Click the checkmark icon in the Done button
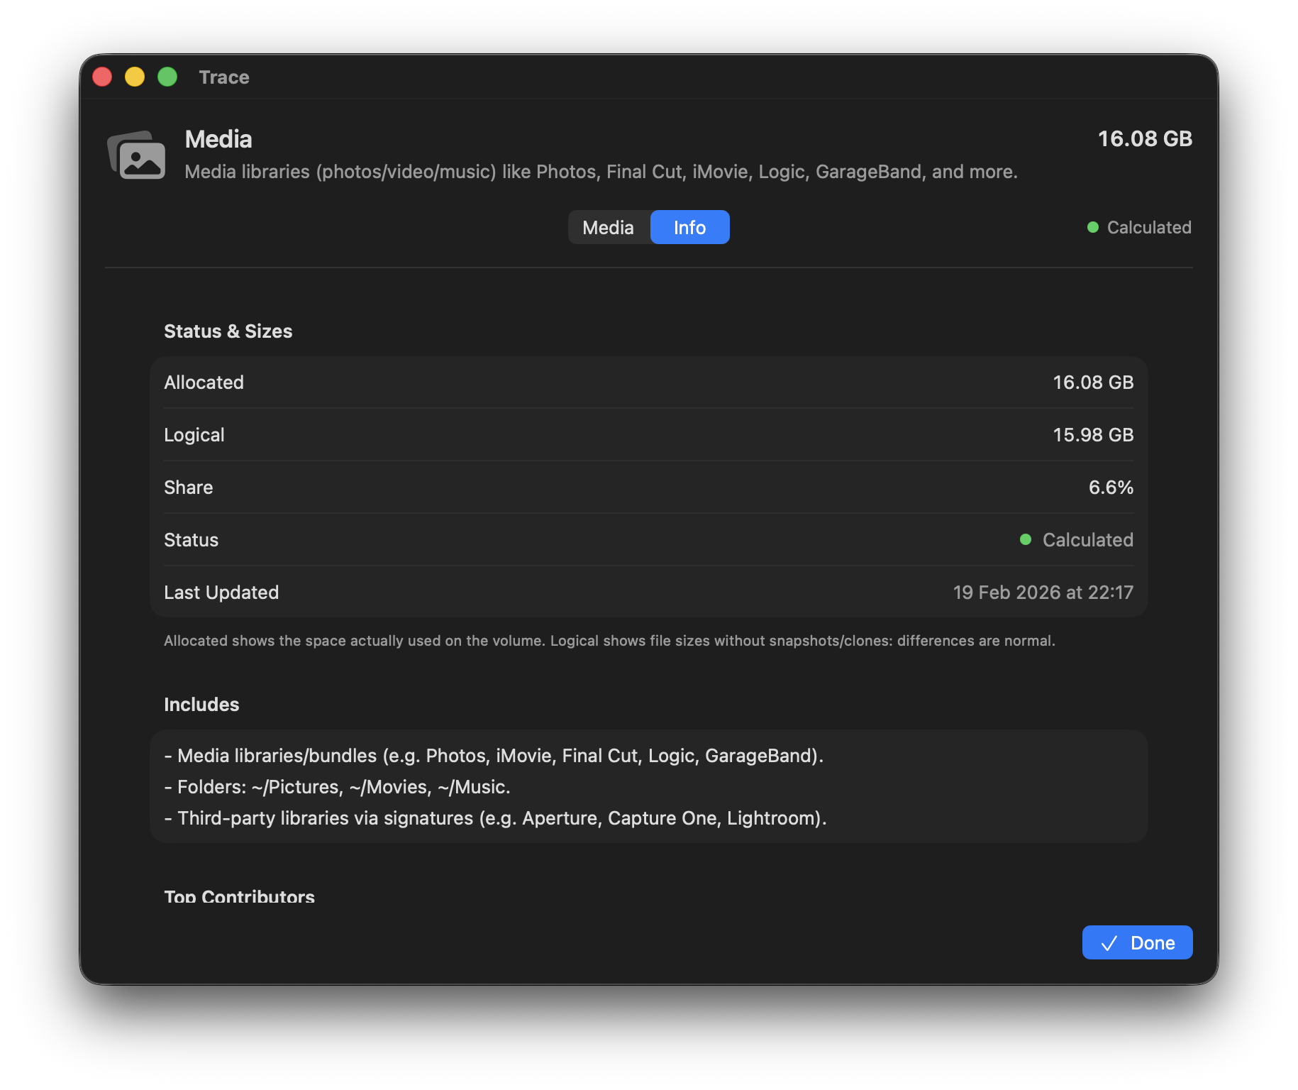Screen dimensions: 1298x1090 [1109, 943]
